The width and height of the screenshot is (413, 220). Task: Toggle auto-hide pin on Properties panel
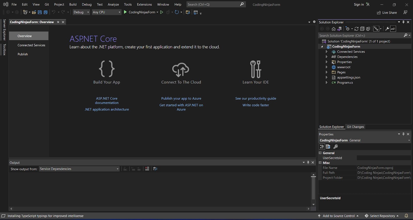(x=403, y=134)
